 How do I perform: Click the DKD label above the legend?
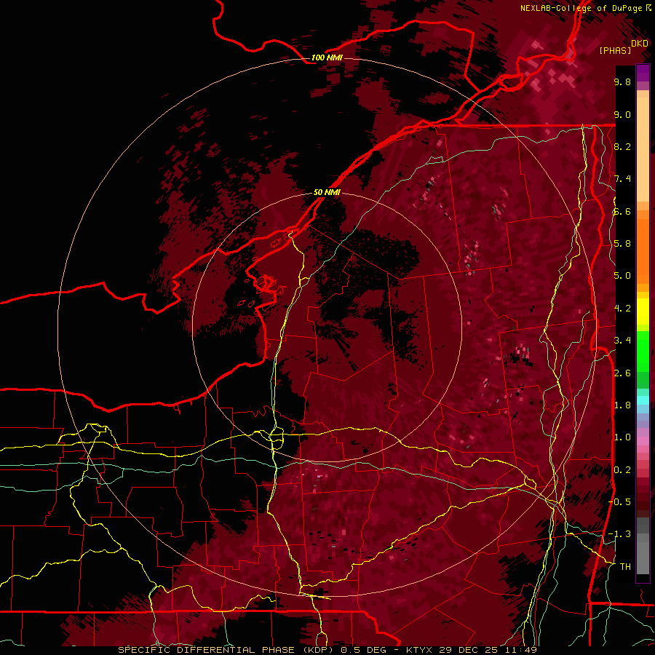coord(640,44)
